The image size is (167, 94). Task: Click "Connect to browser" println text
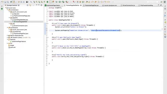77,27
